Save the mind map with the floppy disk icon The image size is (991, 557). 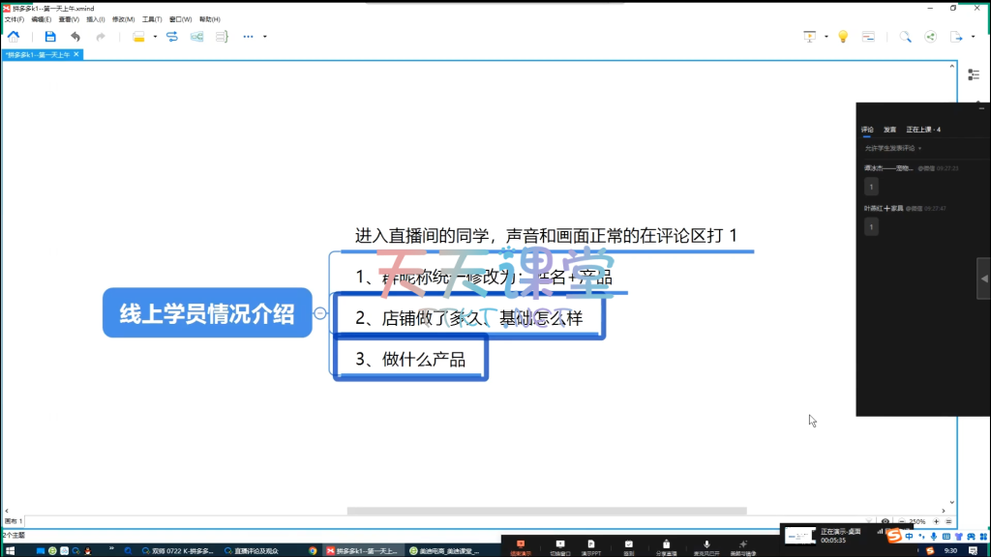(x=50, y=37)
